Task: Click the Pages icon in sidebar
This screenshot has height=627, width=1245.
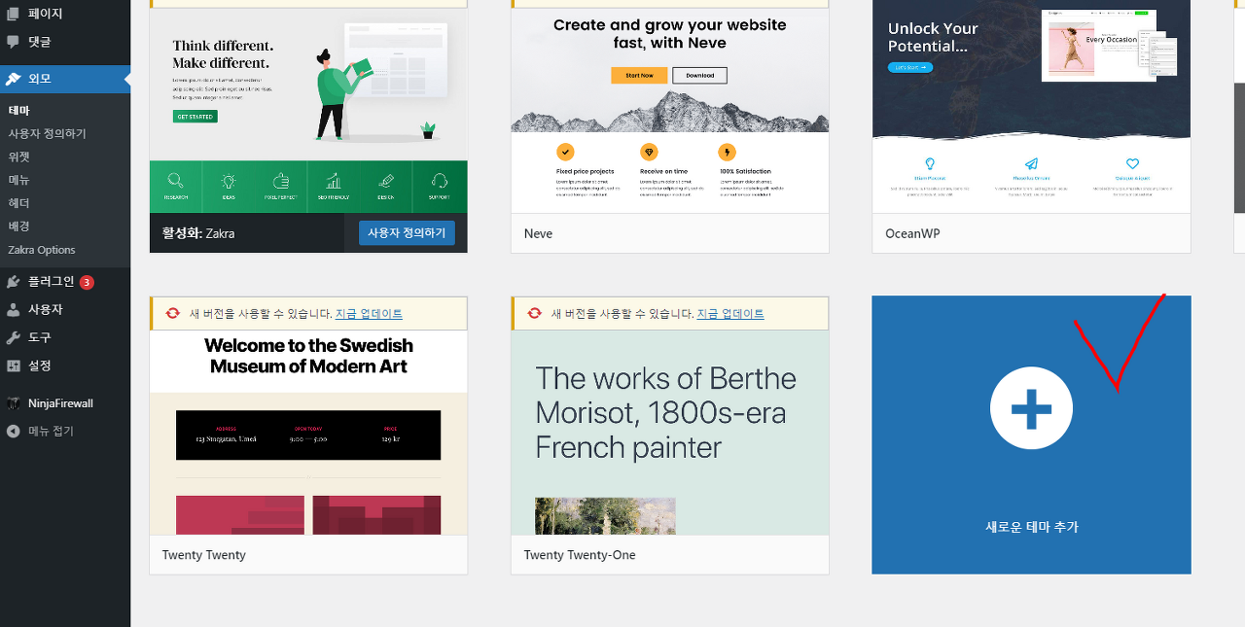Action: coord(13,14)
